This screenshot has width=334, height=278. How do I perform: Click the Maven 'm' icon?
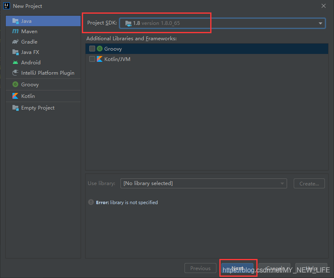(15, 31)
